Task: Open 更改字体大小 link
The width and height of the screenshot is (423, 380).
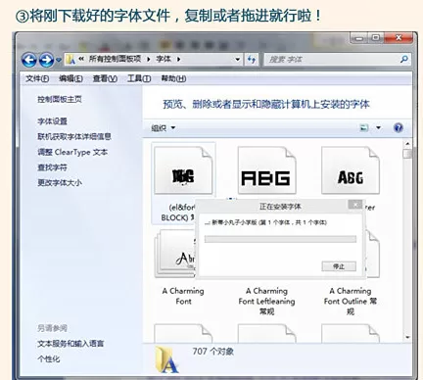Action: tap(60, 182)
